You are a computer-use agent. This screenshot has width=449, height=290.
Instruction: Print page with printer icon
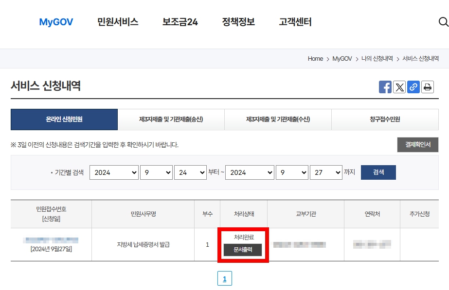(x=428, y=87)
